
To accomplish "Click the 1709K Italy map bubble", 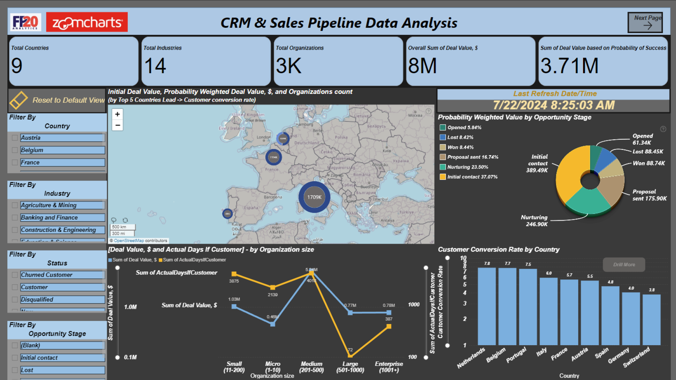I will tap(314, 197).
